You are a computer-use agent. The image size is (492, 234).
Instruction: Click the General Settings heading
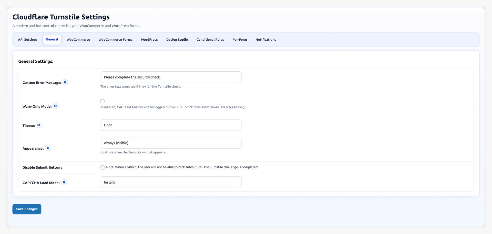point(36,61)
